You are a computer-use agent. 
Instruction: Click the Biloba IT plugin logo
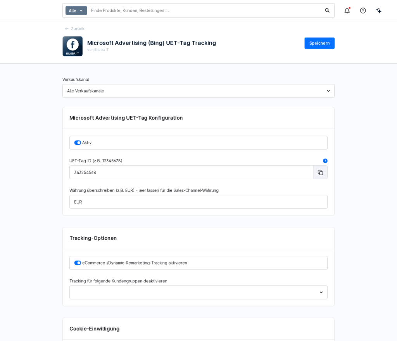[x=72, y=46]
